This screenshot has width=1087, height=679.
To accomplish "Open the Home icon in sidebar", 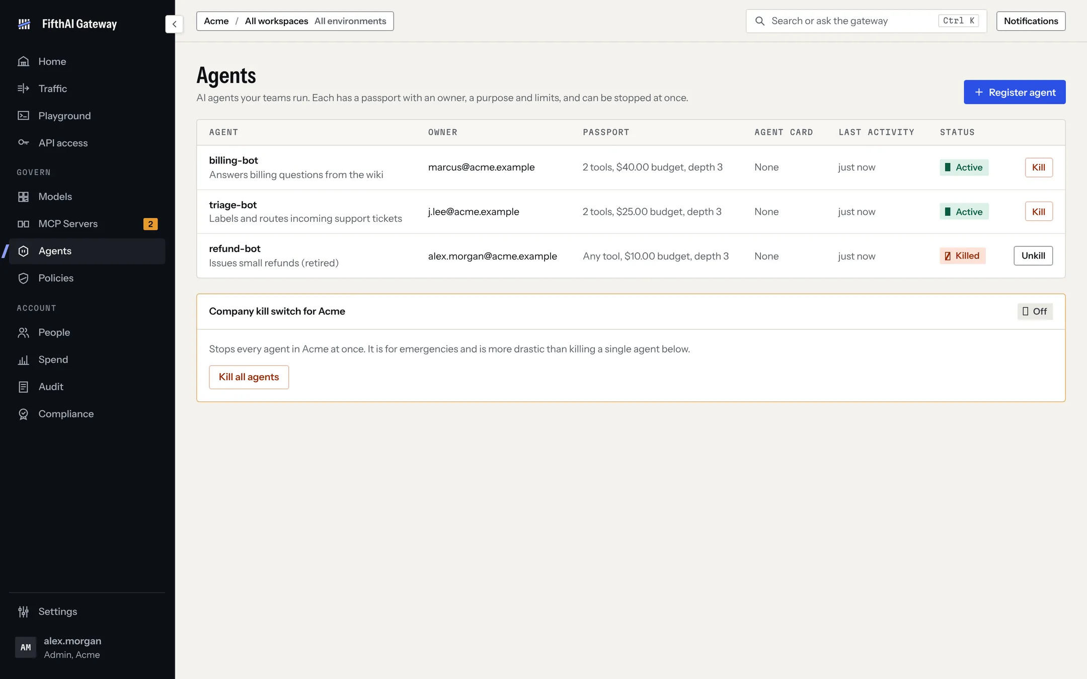I will [23, 61].
